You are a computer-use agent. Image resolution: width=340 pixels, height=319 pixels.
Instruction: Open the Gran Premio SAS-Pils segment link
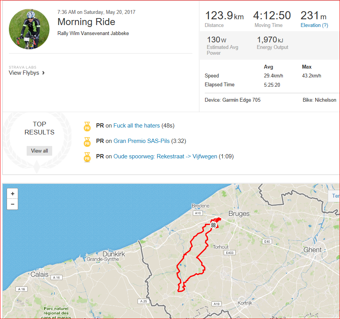pos(141,141)
